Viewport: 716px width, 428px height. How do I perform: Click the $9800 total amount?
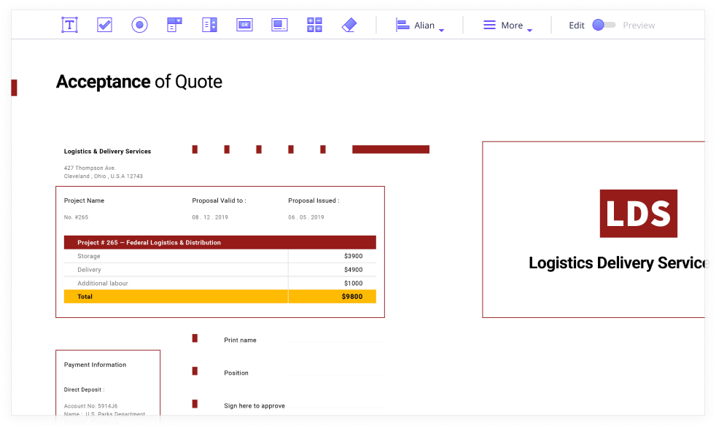coord(352,297)
